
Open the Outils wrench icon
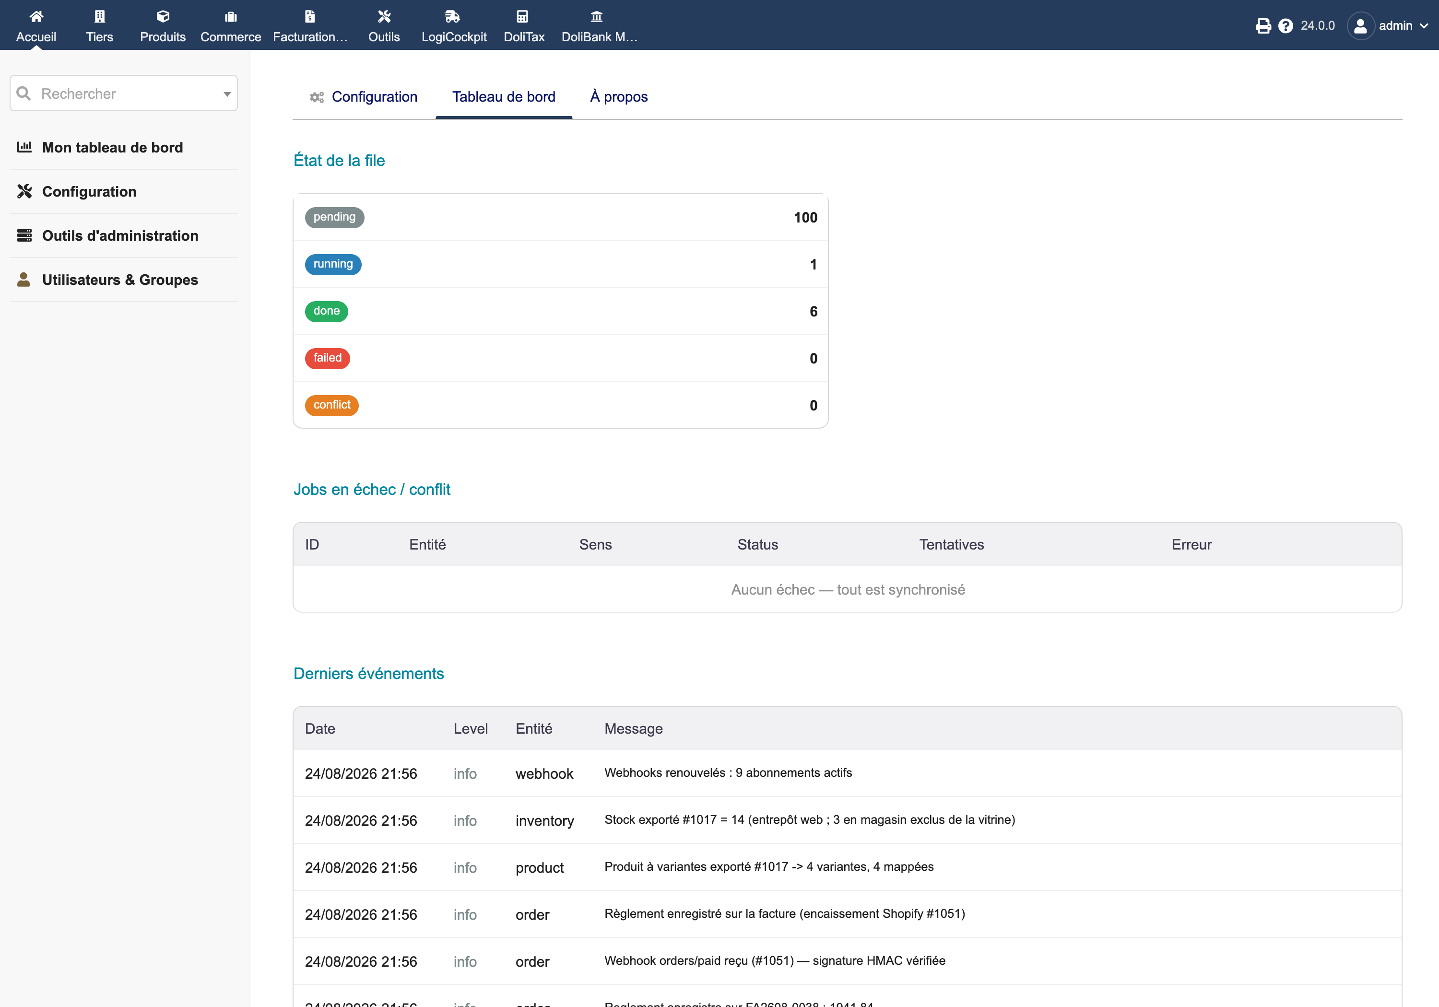pyautogui.click(x=384, y=16)
